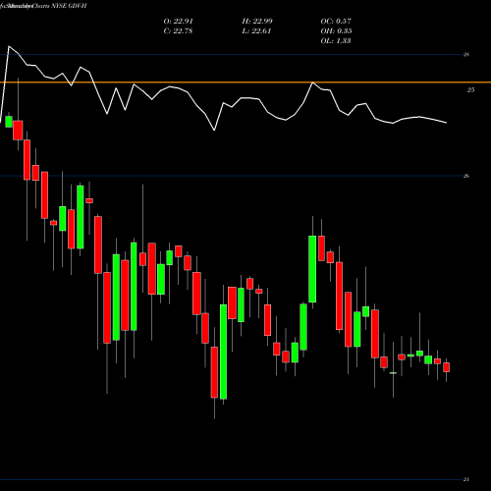
Task: Click the NYSE GDVH chart title
Action: pos(69,6)
